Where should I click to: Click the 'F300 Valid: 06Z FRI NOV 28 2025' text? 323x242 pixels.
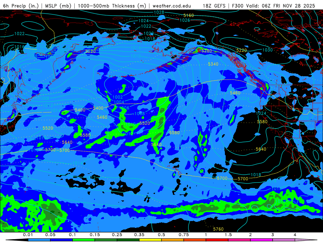[273, 6]
